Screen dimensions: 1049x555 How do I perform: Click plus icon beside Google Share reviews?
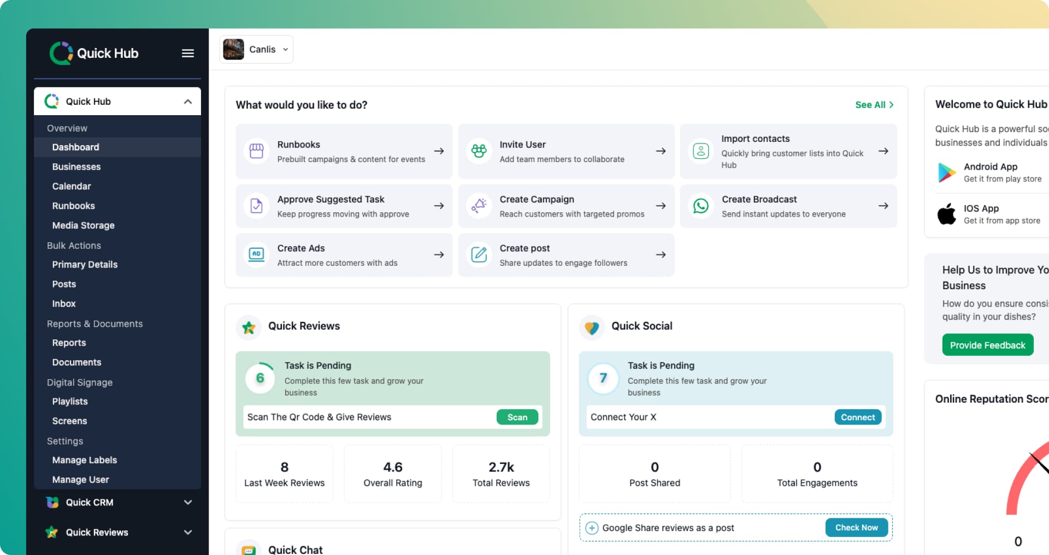tap(591, 528)
